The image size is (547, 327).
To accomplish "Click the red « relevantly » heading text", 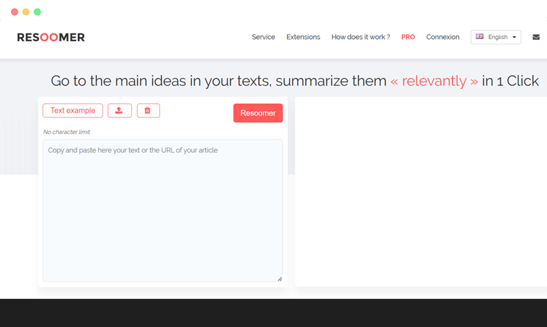I will click(434, 81).
